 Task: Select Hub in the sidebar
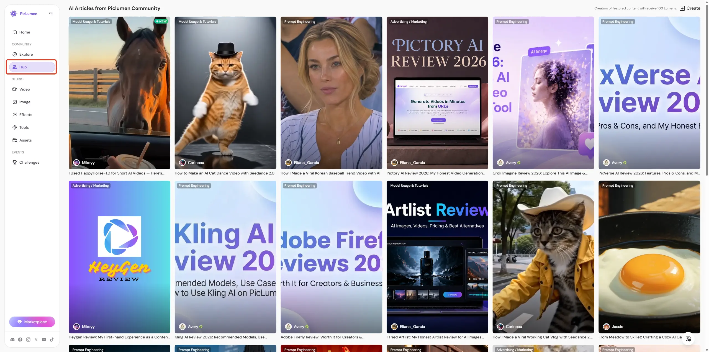click(32, 67)
